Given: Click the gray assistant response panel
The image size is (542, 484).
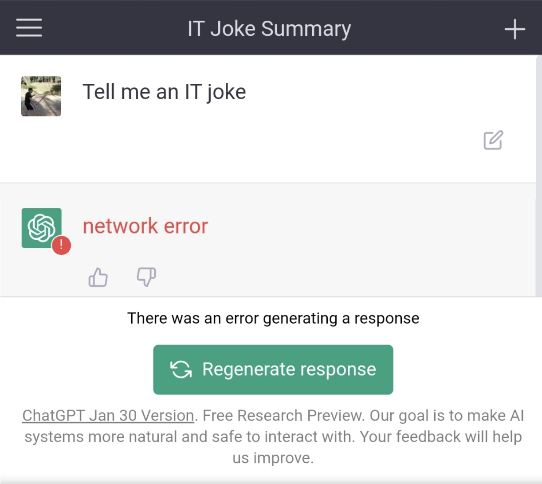Looking at the screenshot, I should click(310, 248).
